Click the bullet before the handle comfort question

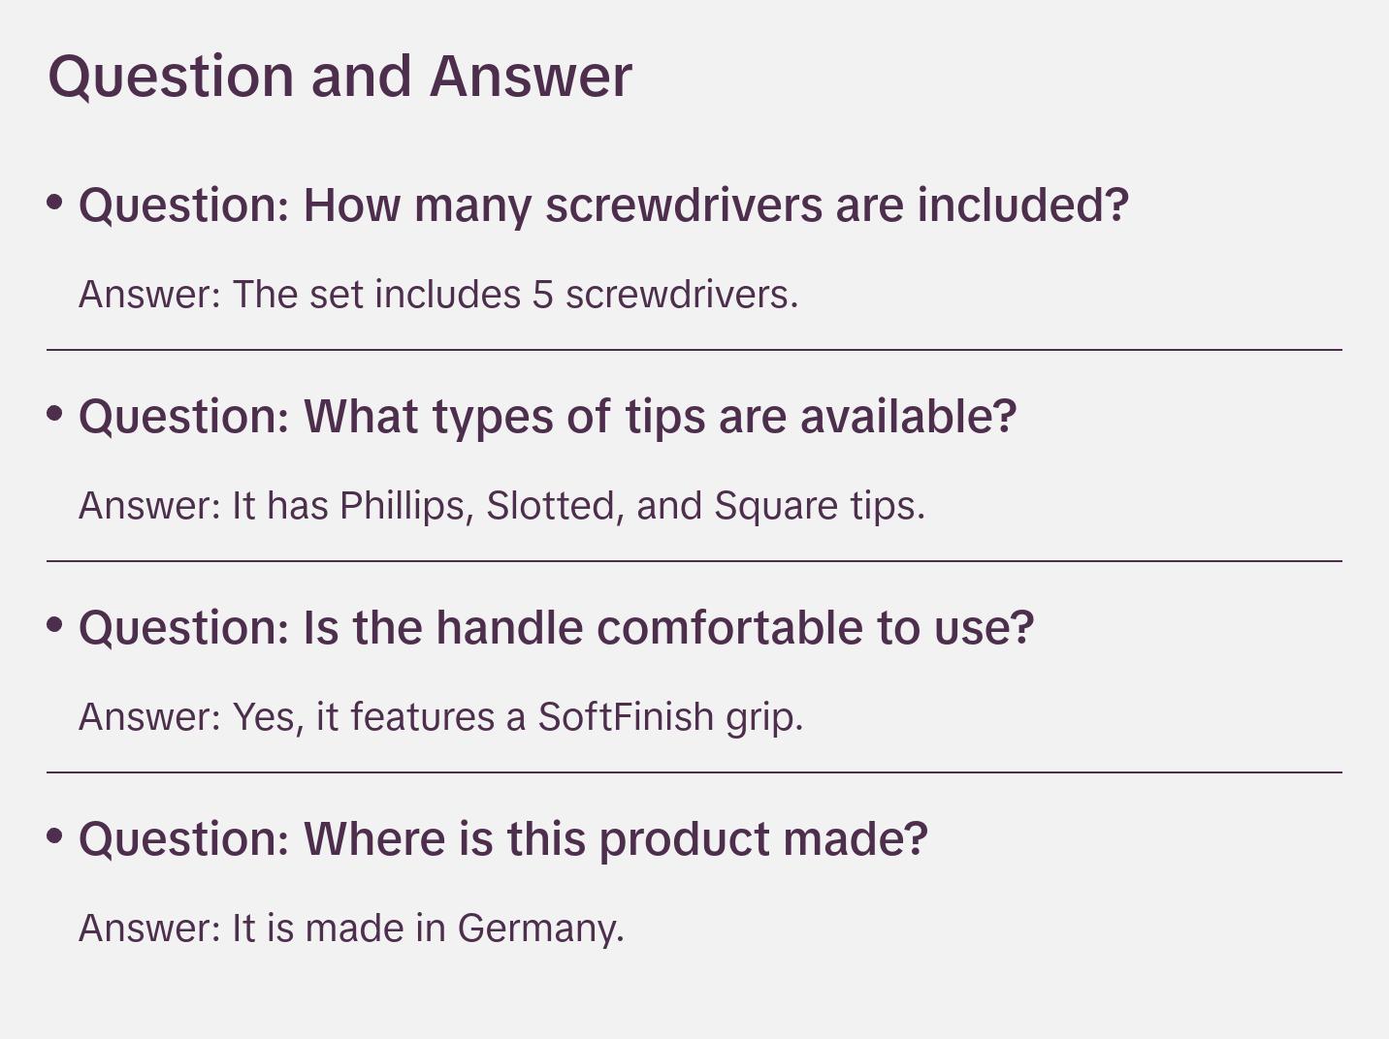pos(55,626)
